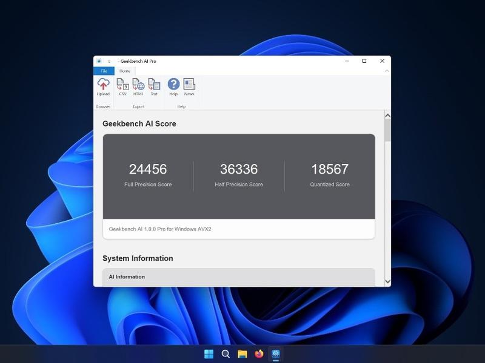Click the Geekbench AI taskbar icon
The height and width of the screenshot is (363, 485).
(276, 354)
